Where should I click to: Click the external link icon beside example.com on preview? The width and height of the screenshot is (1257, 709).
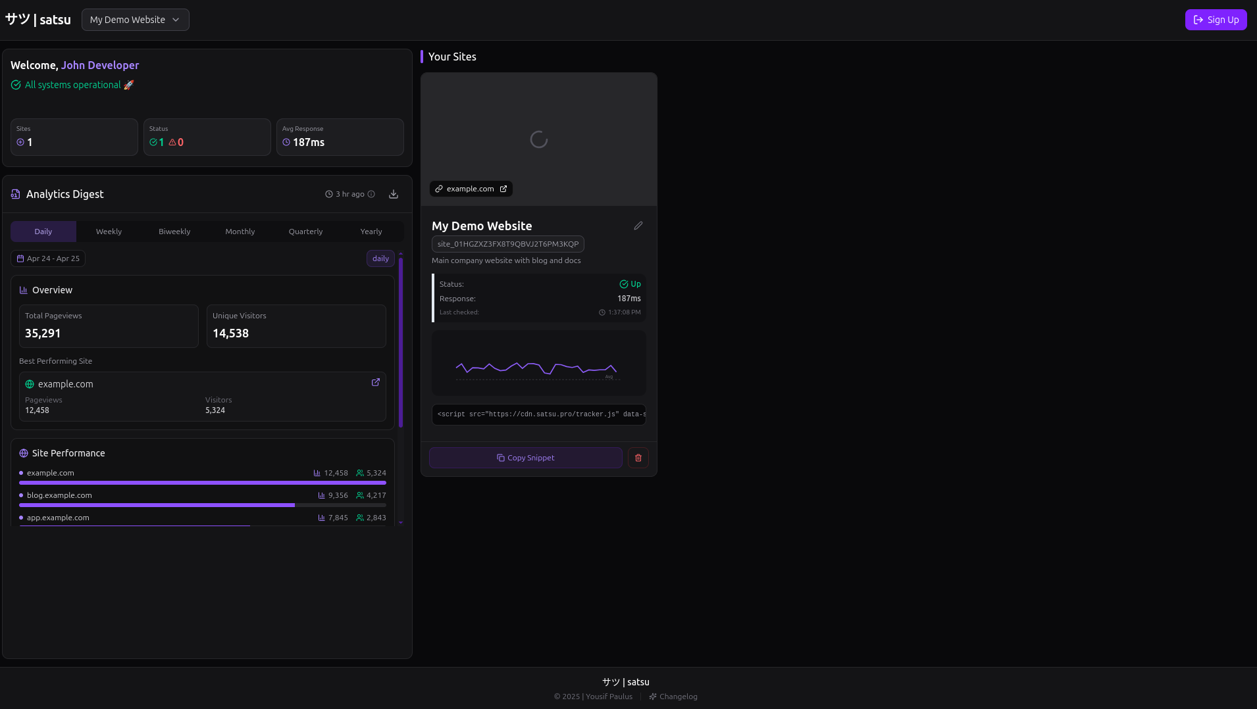[x=503, y=189]
